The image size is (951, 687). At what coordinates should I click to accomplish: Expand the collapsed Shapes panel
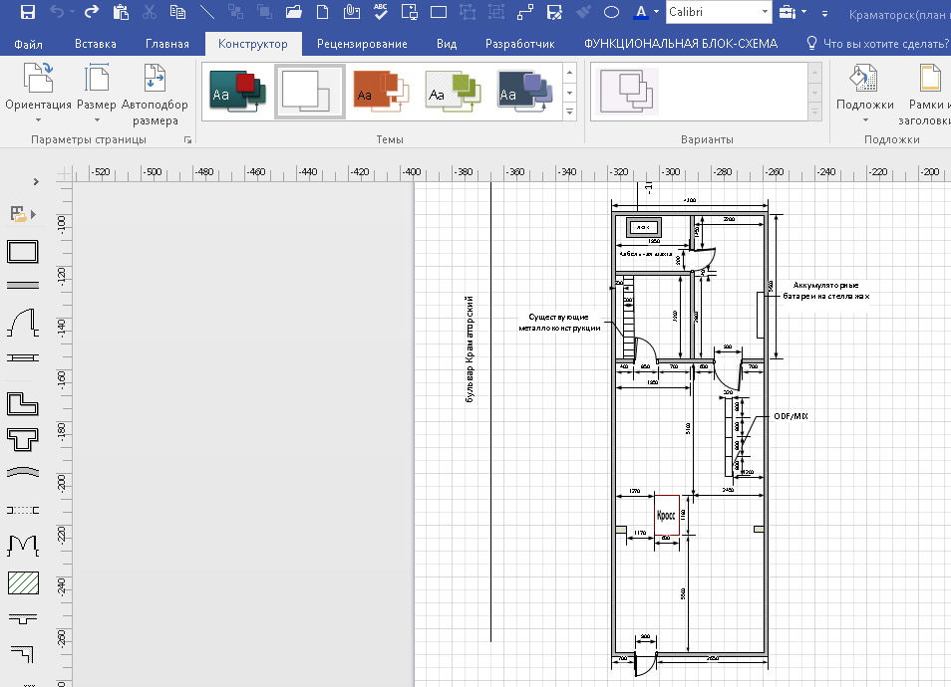[x=36, y=182]
